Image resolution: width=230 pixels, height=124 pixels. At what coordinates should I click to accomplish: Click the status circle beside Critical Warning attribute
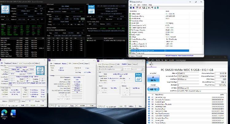[x=149, y=97]
